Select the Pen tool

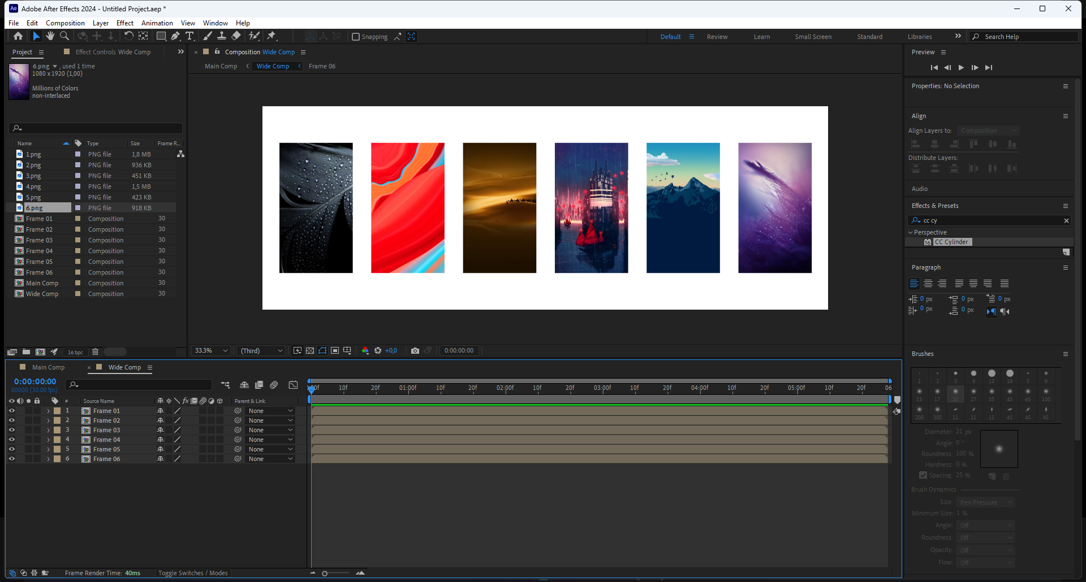(175, 36)
